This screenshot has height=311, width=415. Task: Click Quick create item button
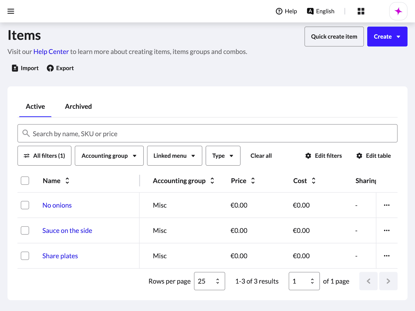point(334,37)
